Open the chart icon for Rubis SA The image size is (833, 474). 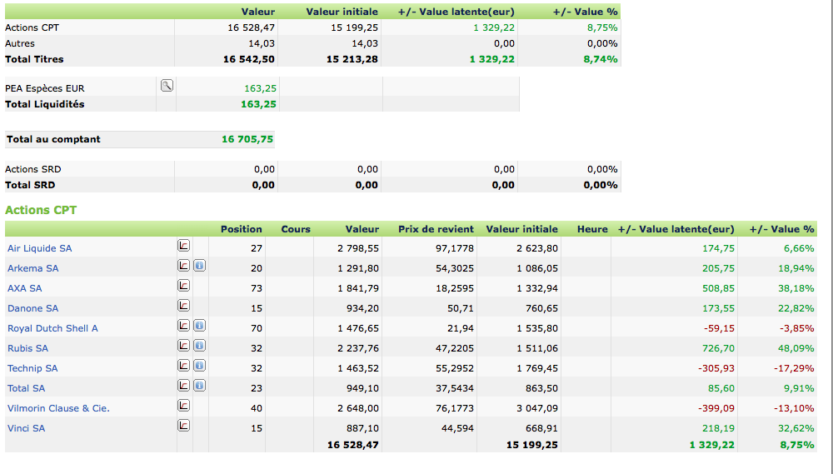[183, 346]
